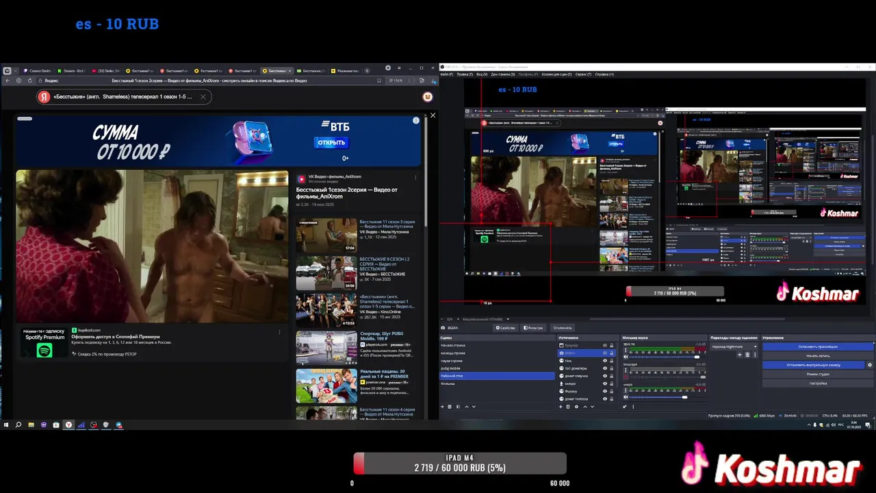Remove scene transition trash icon

click(x=747, y=355)
